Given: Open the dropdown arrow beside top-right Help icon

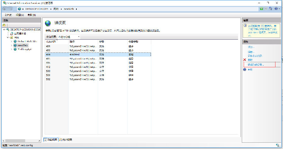Looking at the screenshot, I should [x=279, y=9].
